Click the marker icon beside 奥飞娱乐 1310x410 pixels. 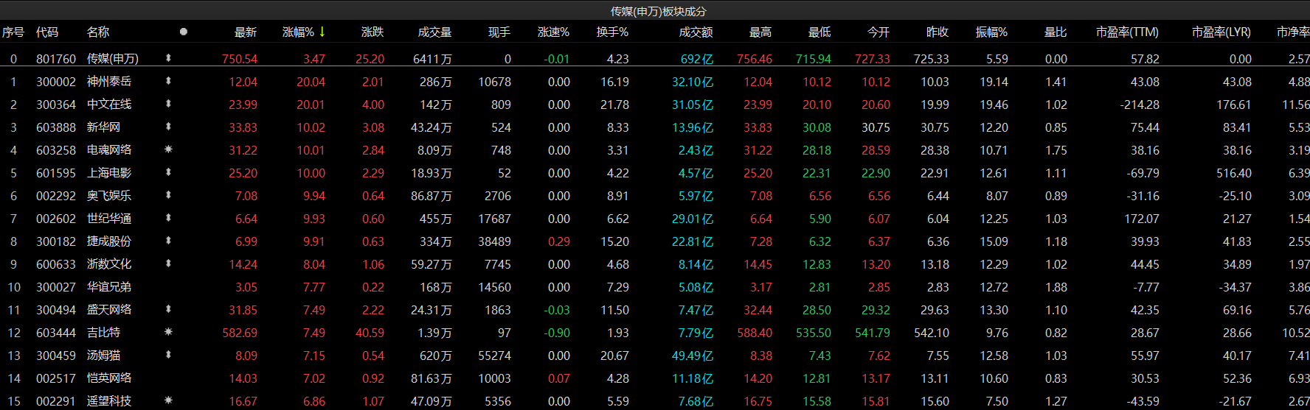point(168,195)
